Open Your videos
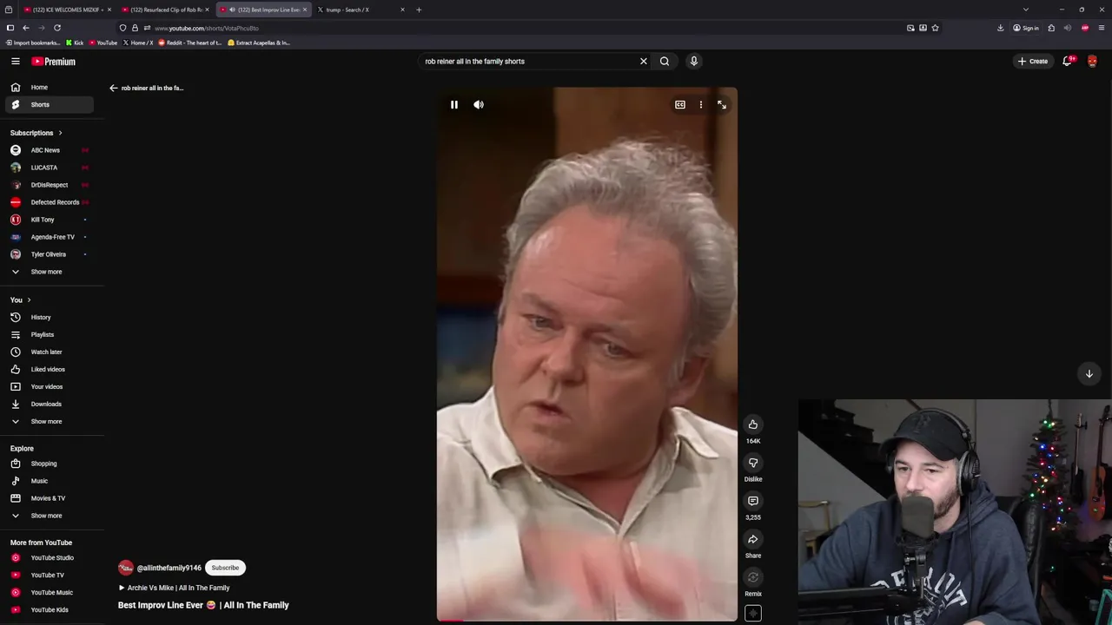Screen dimensions: 1112x625 49,386
